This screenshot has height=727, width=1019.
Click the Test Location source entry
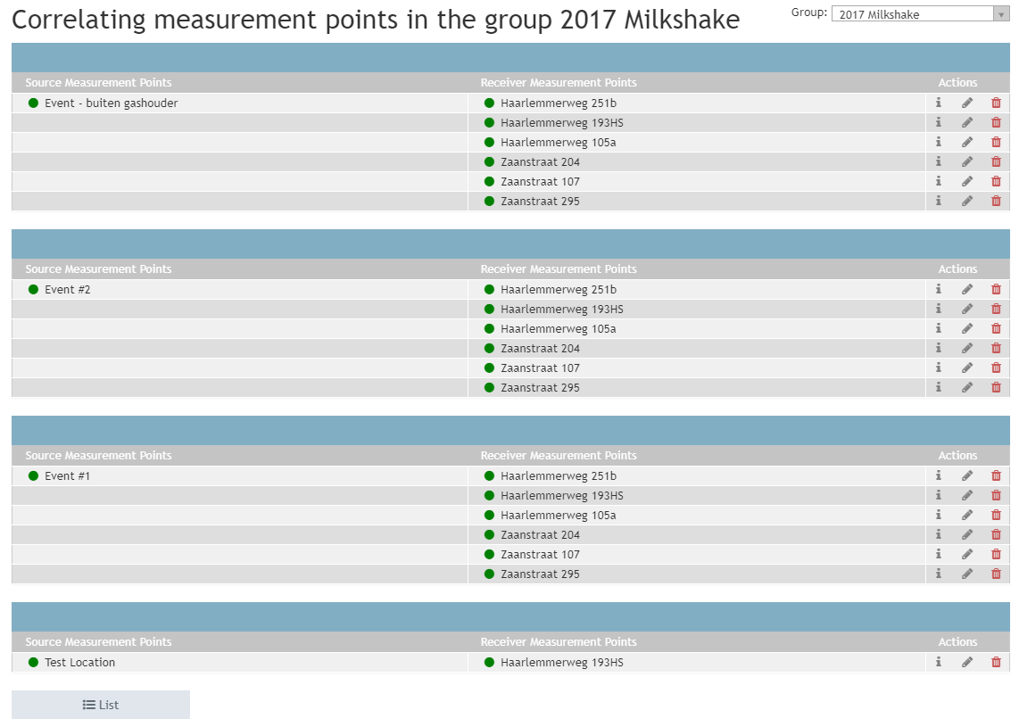(x=79, y=663)
